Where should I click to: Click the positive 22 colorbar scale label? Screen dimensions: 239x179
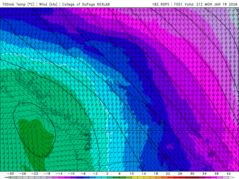tap(168, 174)
